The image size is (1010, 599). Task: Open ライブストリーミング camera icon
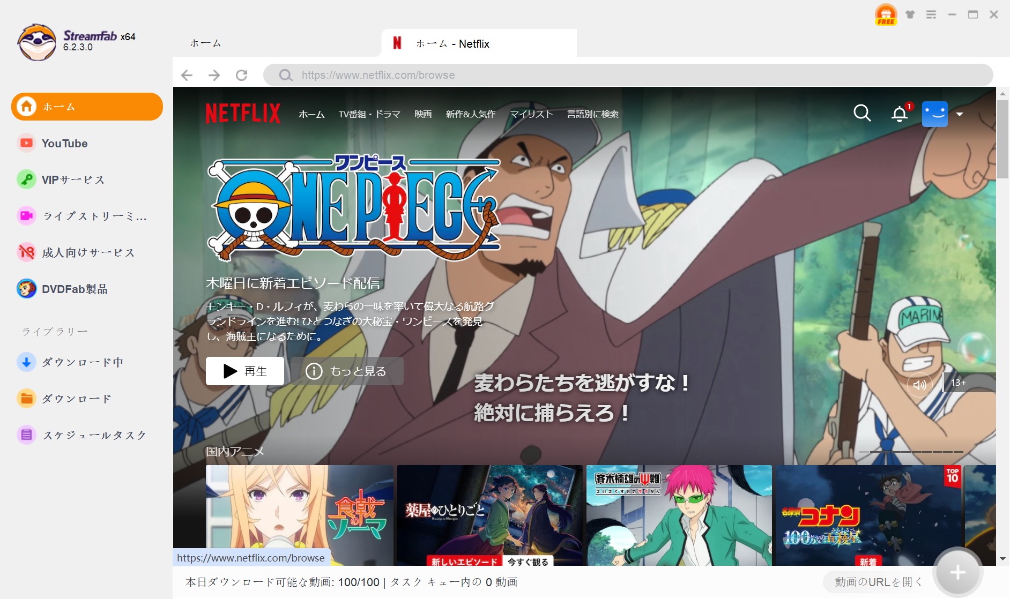tap(26, 216)
